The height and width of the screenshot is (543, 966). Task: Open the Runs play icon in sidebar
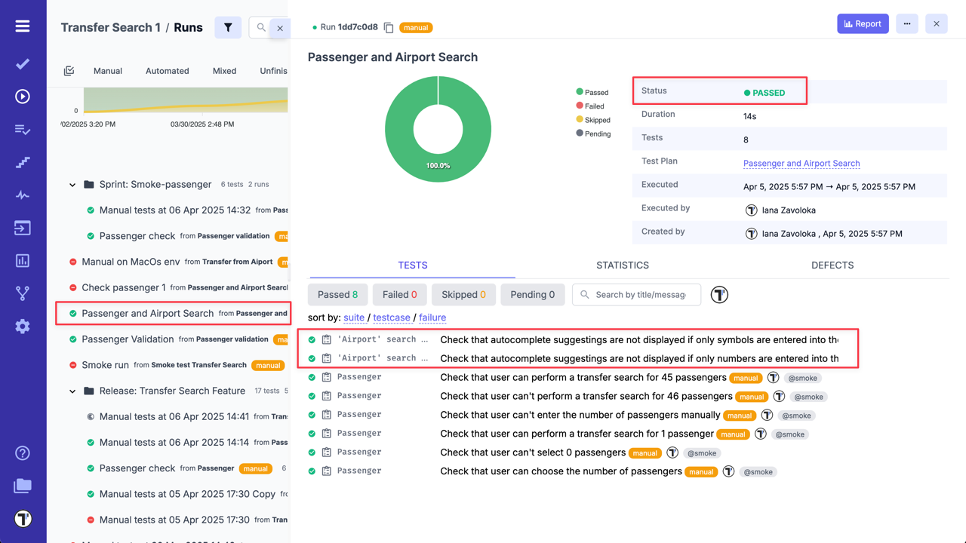[x=23, y=97]
